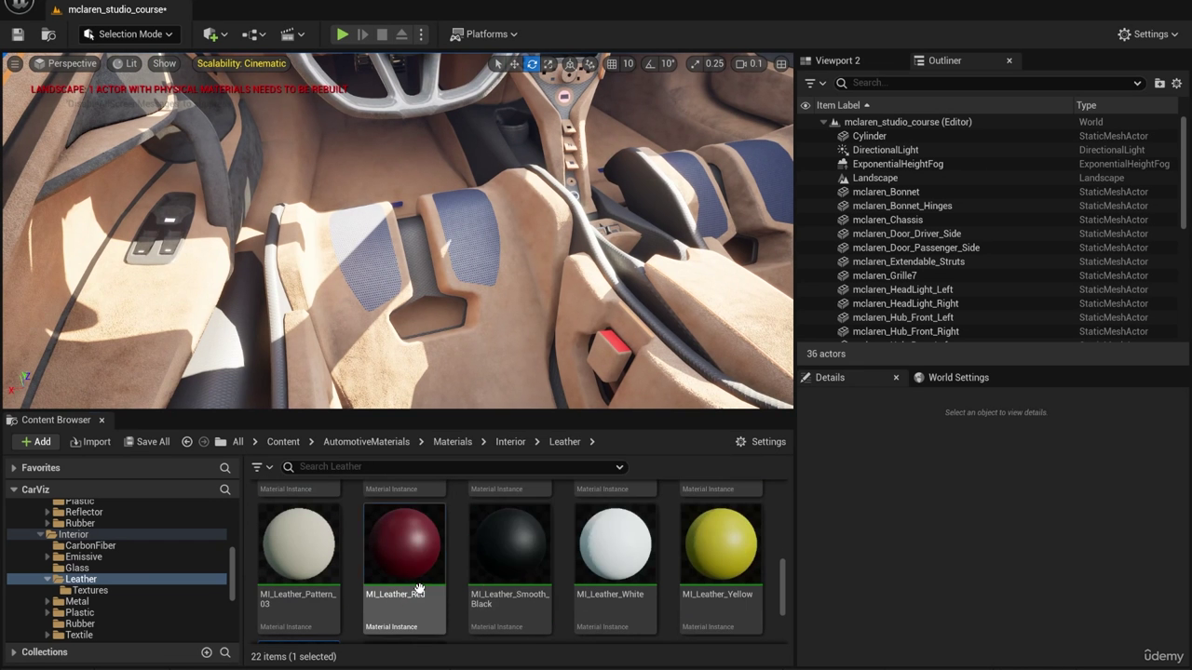The image size is (1192, 670).
Task: Open the viewport hamburger options menu
Action: [15, 63]
